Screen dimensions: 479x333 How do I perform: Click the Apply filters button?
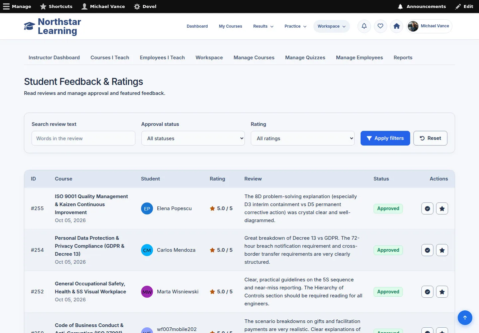click(x=385, y=138)
